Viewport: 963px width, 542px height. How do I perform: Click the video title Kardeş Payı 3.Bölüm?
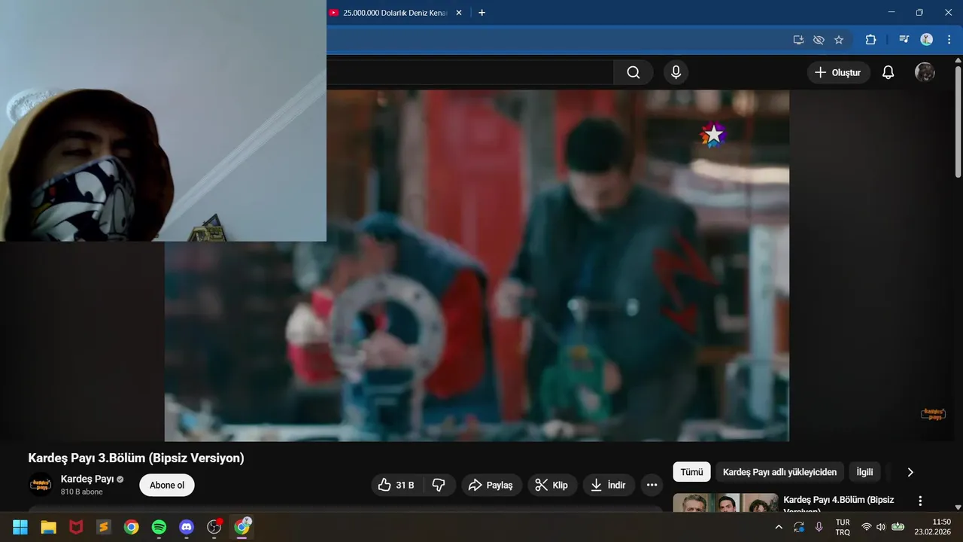pyautogui.click(x=136, y=458)
